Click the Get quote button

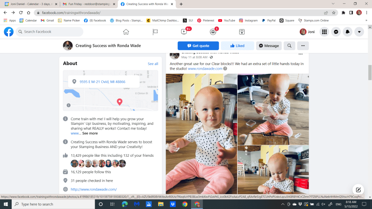tap(198, 46)
